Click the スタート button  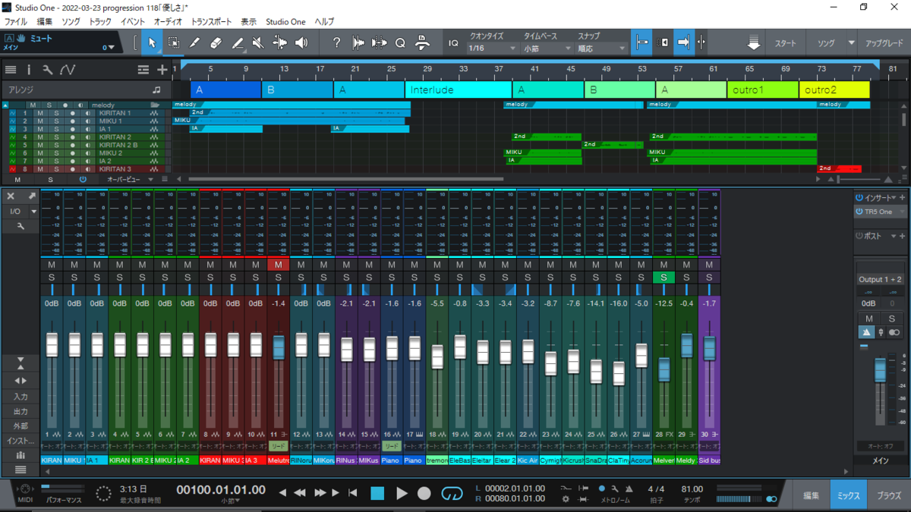pyautogui.click(x=785, y=43)
